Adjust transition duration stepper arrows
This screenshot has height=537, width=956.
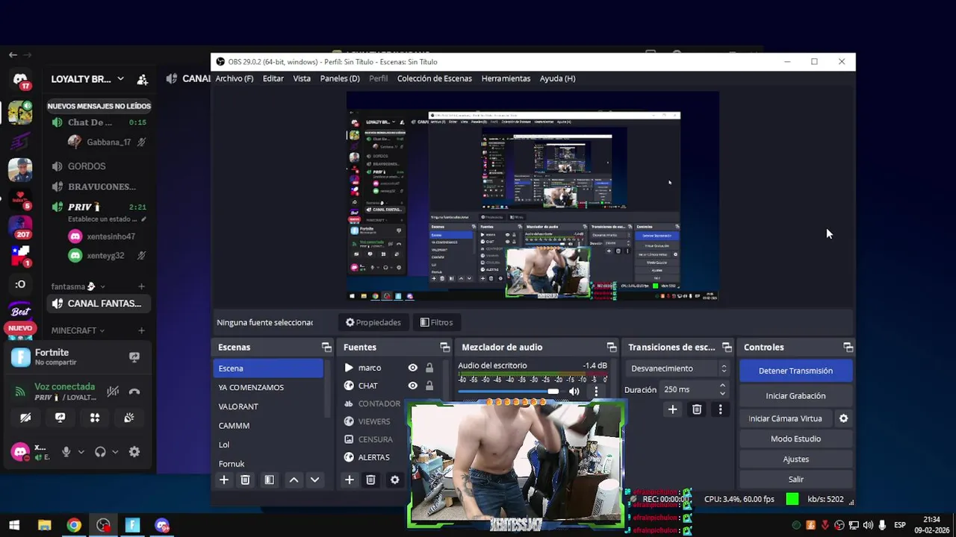(x=722, y=389)
